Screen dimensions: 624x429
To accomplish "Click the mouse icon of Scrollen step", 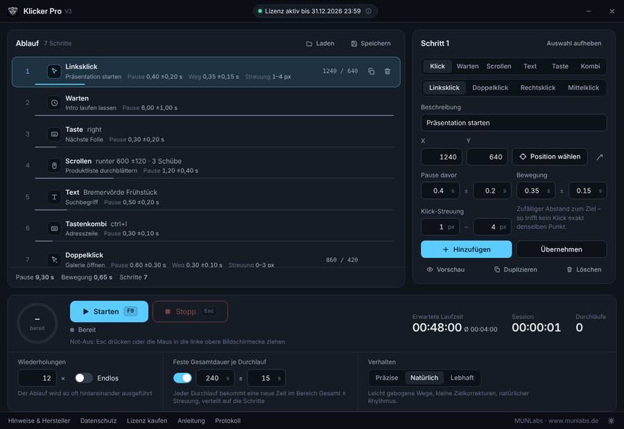I will (x=54, y=166).
